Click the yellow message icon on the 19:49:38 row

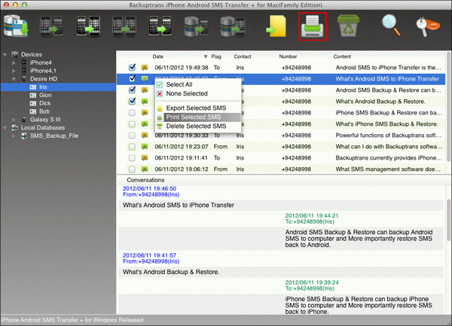pyautogui.click(x=145, y=68)
